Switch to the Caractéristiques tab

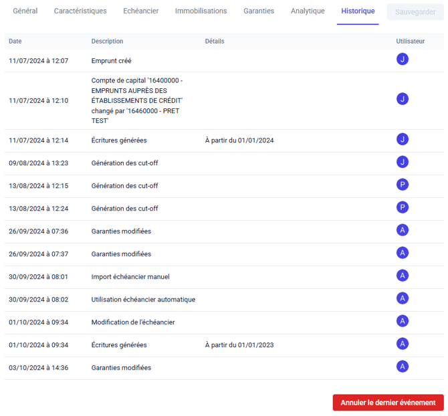pyautogui.click(x=80, y=11)
